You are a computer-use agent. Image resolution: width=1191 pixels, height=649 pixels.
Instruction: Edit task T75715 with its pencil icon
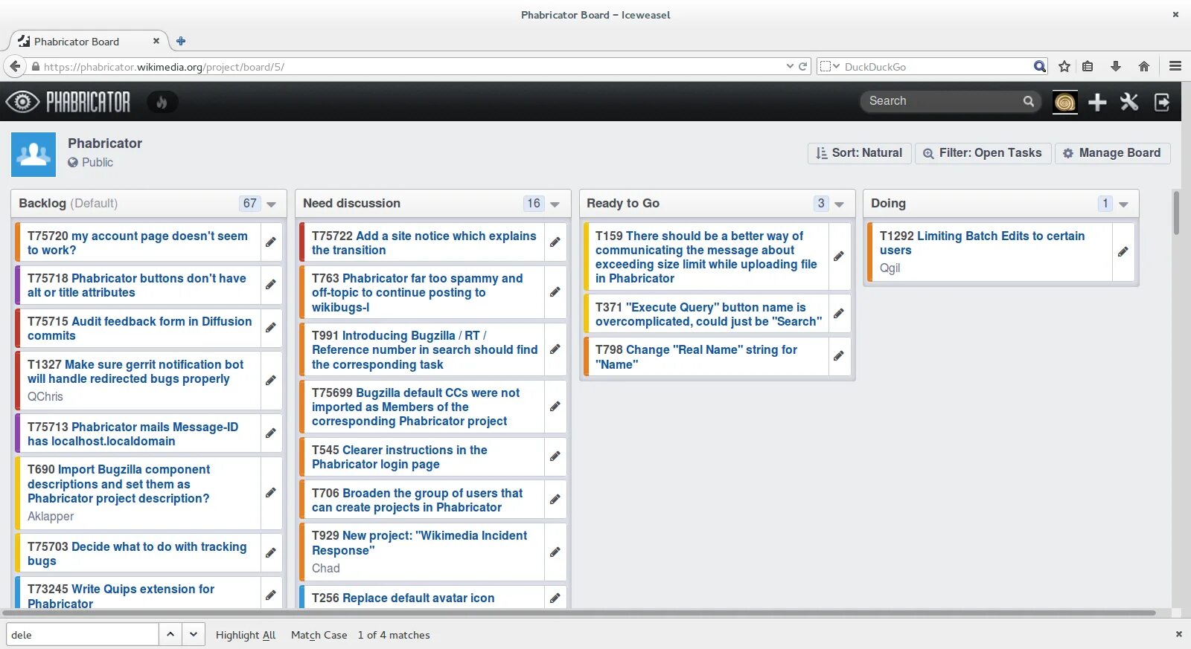pyautogui.click(x=271, y=328)
